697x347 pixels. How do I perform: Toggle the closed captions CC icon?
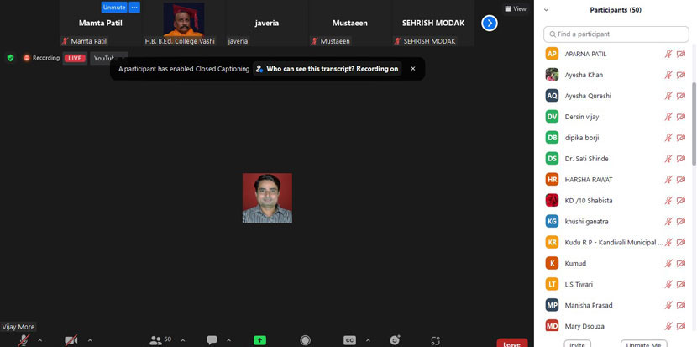pos(349,339)
